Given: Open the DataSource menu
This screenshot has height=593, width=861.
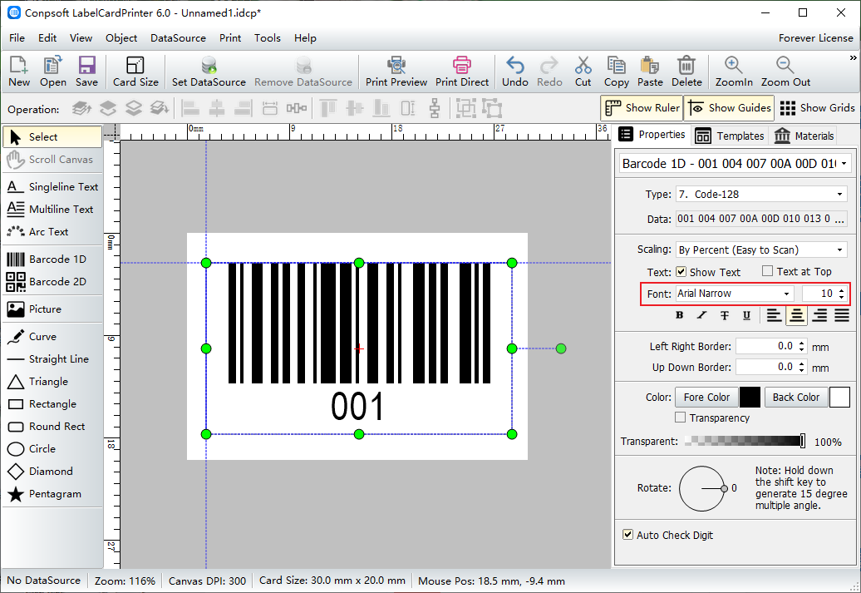Looking at the screenshot, I should pyautogui.click(x=178, y=38).
